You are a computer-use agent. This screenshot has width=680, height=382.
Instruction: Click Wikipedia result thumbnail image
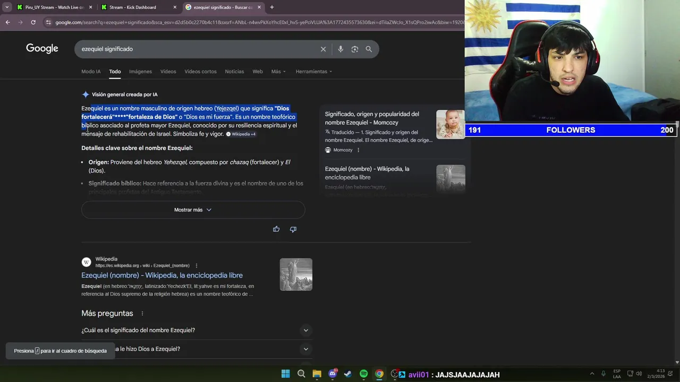pos(296,274)
